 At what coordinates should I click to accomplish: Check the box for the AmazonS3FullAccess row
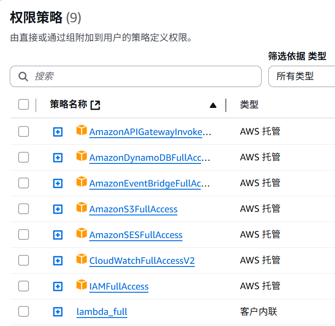(x=24, y=209)
